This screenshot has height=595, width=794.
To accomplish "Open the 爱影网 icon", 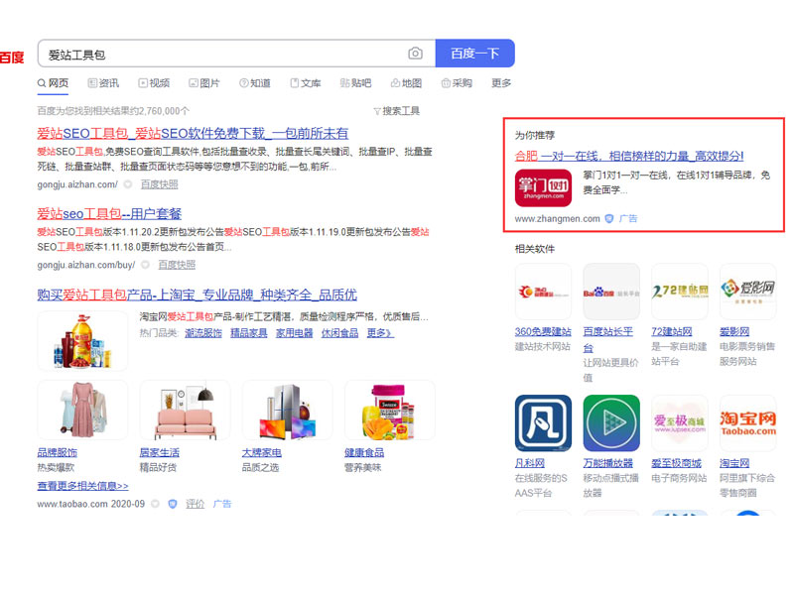I will (747, 292).
